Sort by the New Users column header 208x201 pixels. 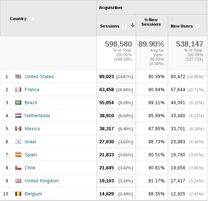pyautogui.click(x=182, y=26)
